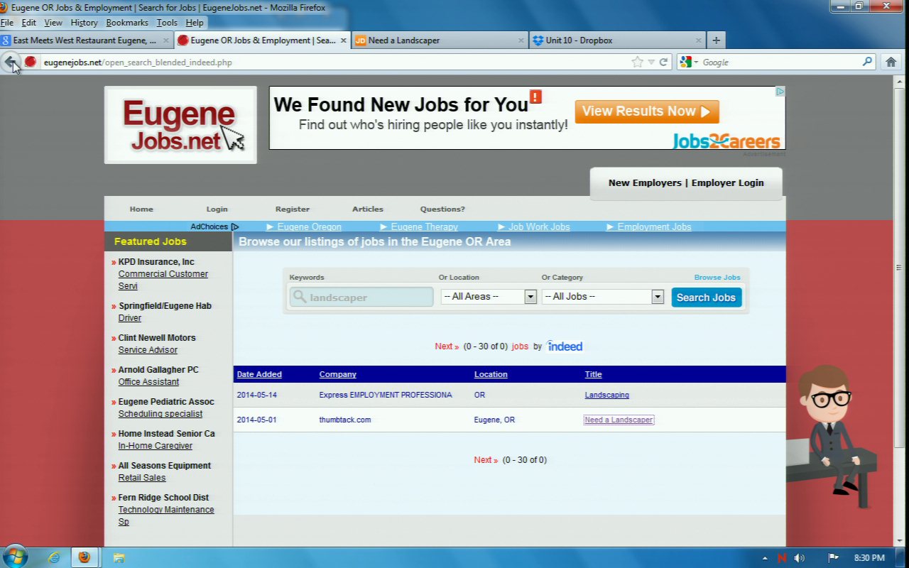
Task: Expand the All Areas location dropdown
Action: tap(530, 297)
